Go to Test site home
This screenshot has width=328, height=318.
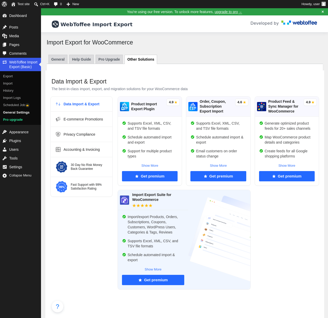coord(20,4)
